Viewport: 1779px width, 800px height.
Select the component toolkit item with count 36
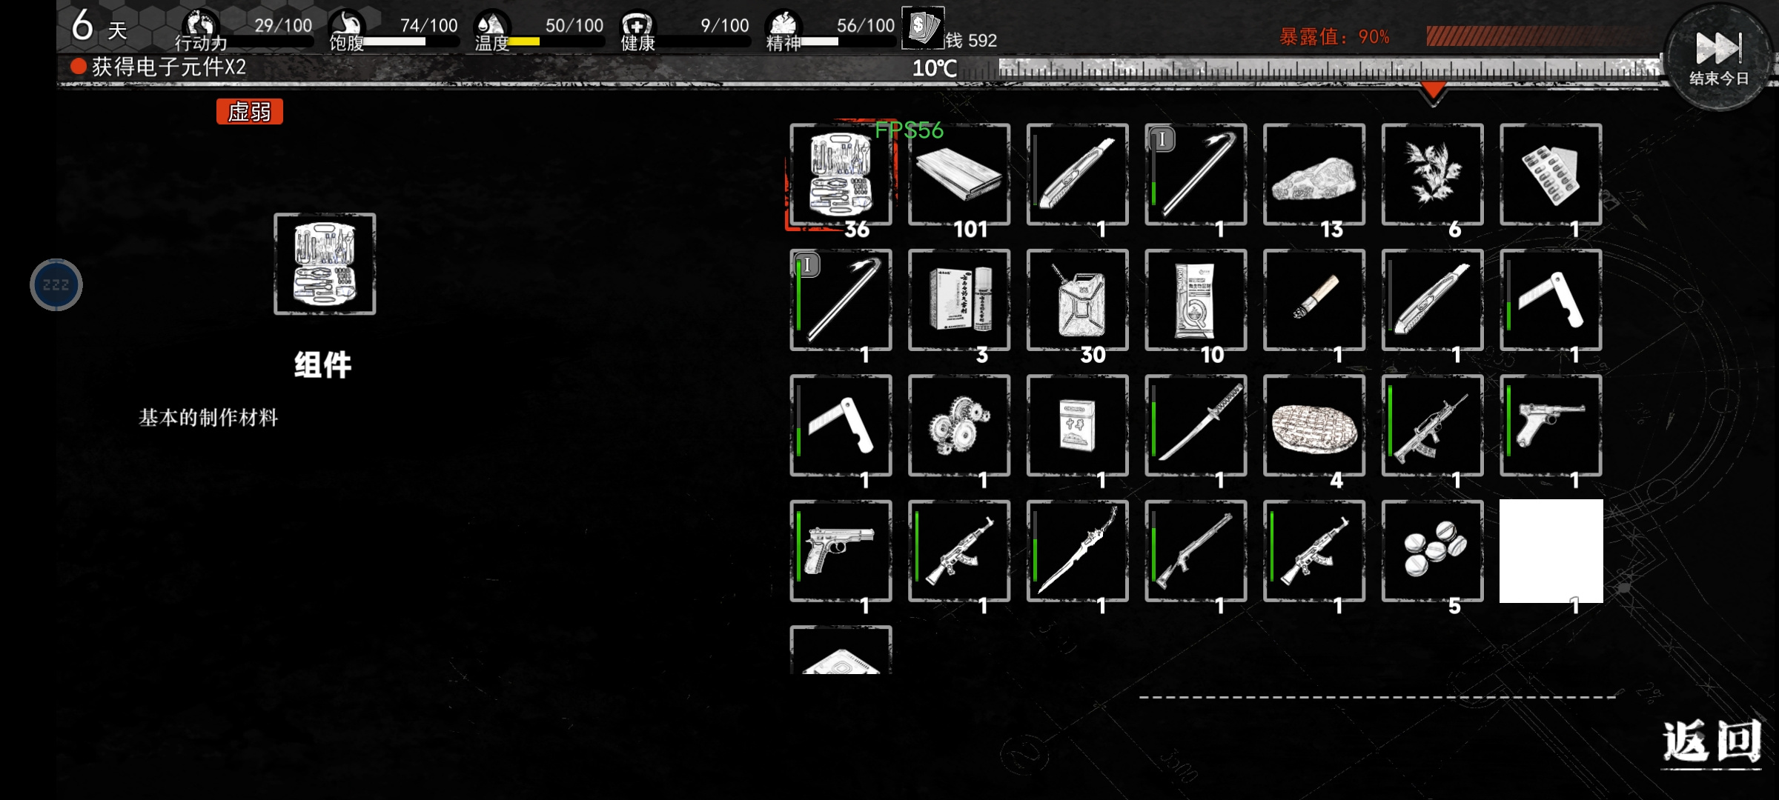(x=841, y=175)
